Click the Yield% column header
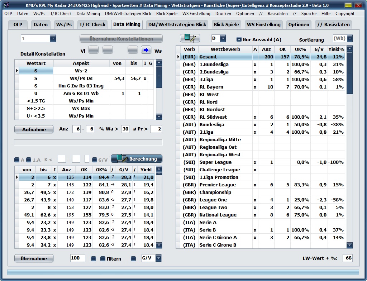 tap(336, 49)
